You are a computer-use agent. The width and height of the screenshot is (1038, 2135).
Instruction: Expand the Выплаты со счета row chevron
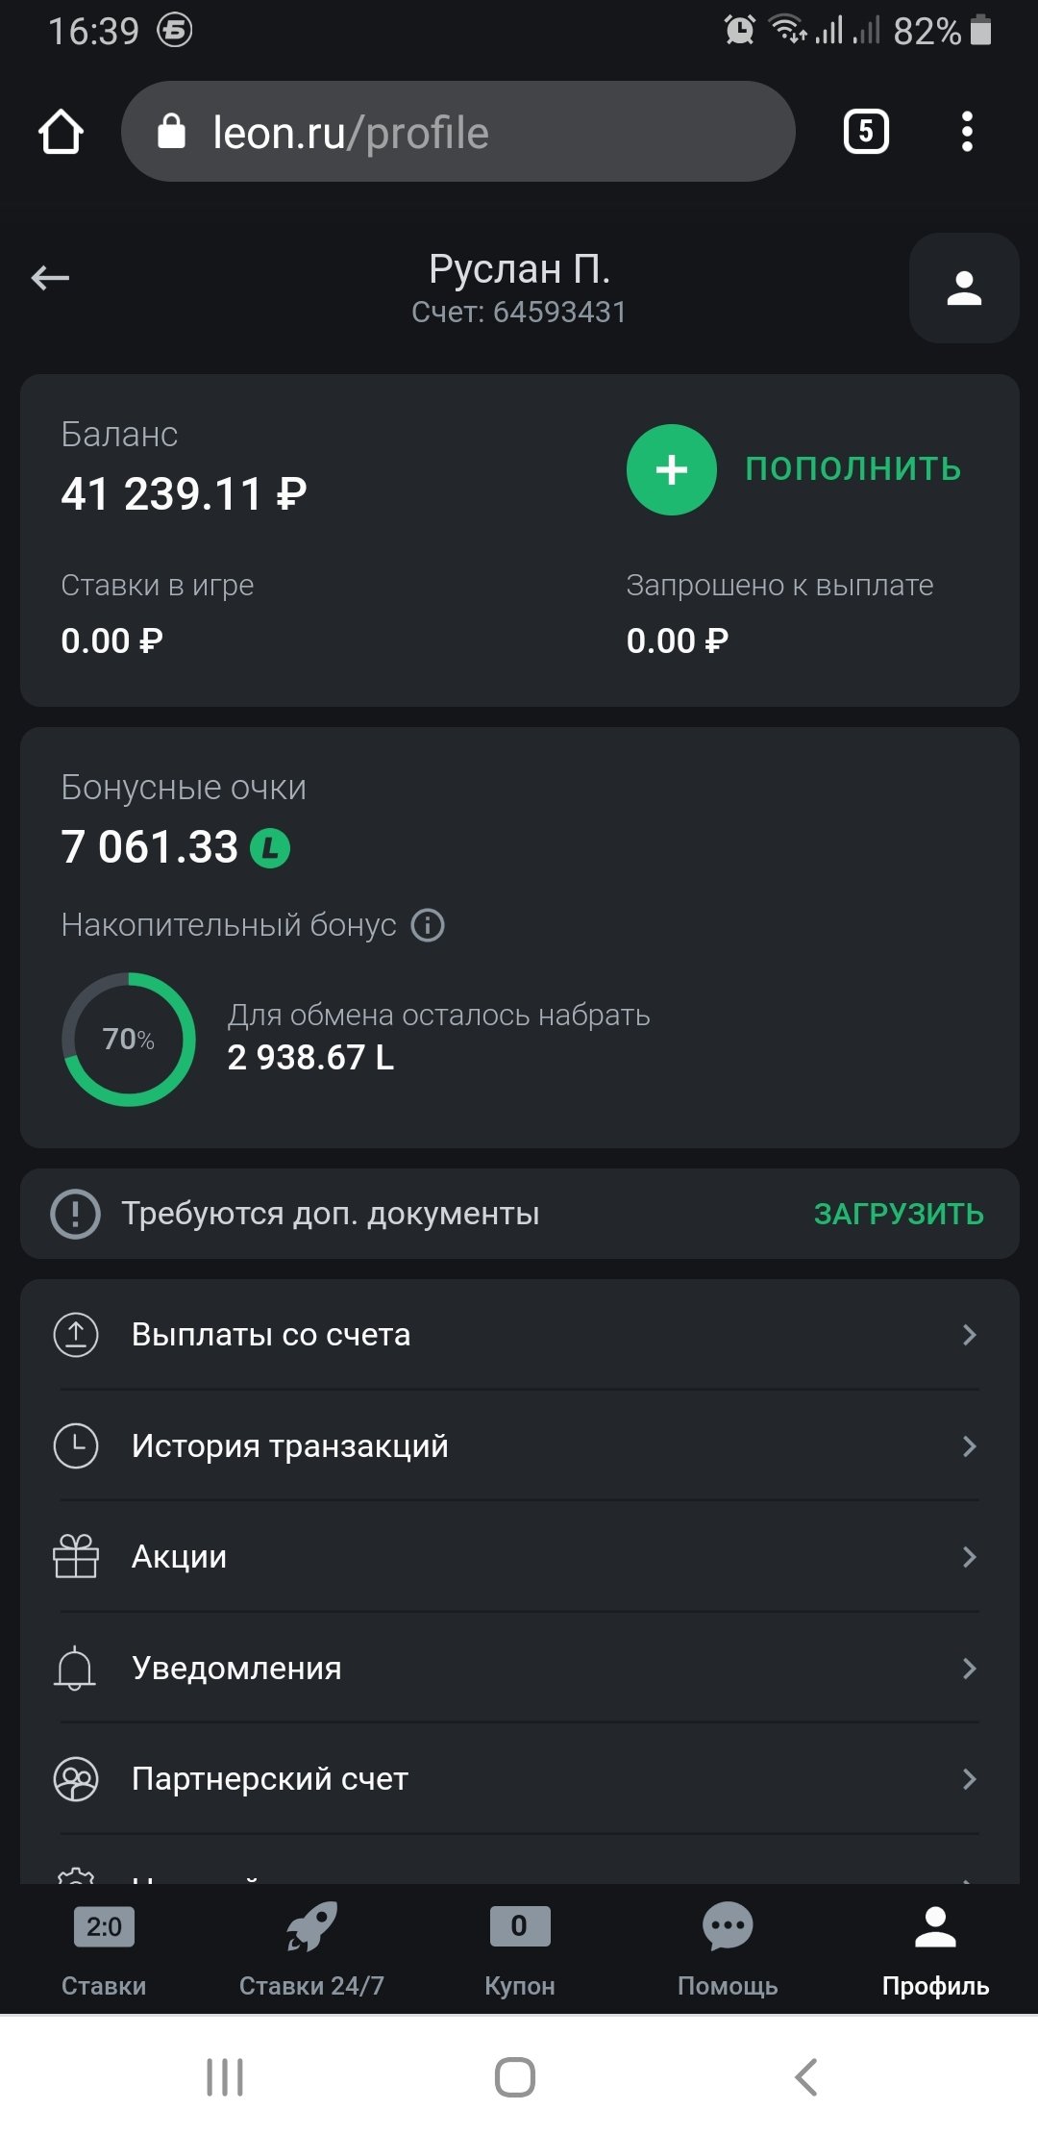tap(969, 1335)
